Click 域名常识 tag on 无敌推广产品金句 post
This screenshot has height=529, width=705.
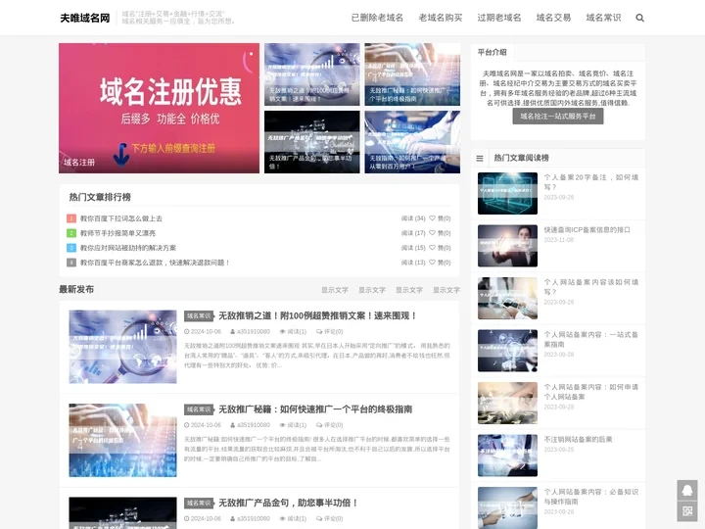point(199,503)
